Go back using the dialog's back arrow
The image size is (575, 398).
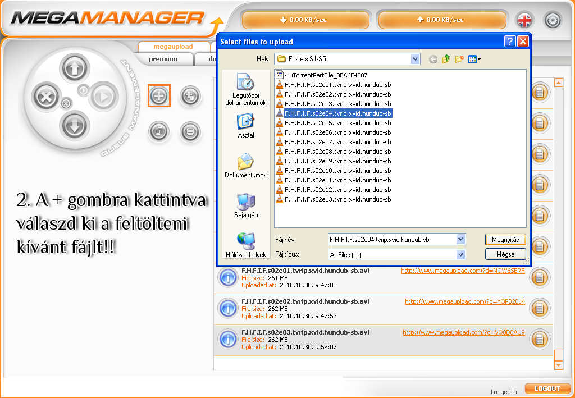433,59
